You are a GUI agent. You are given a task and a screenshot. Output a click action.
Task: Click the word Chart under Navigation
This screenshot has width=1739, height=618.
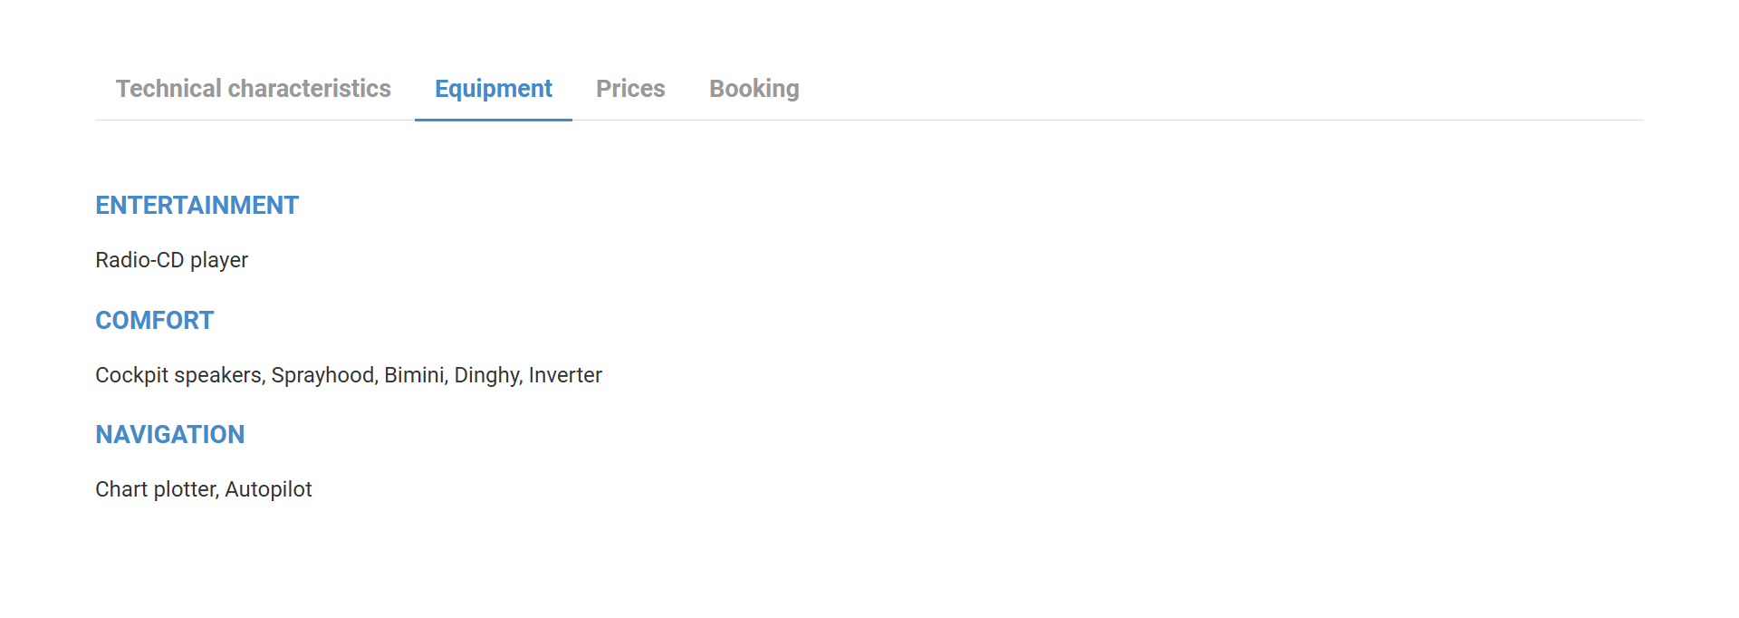[121, 489]
